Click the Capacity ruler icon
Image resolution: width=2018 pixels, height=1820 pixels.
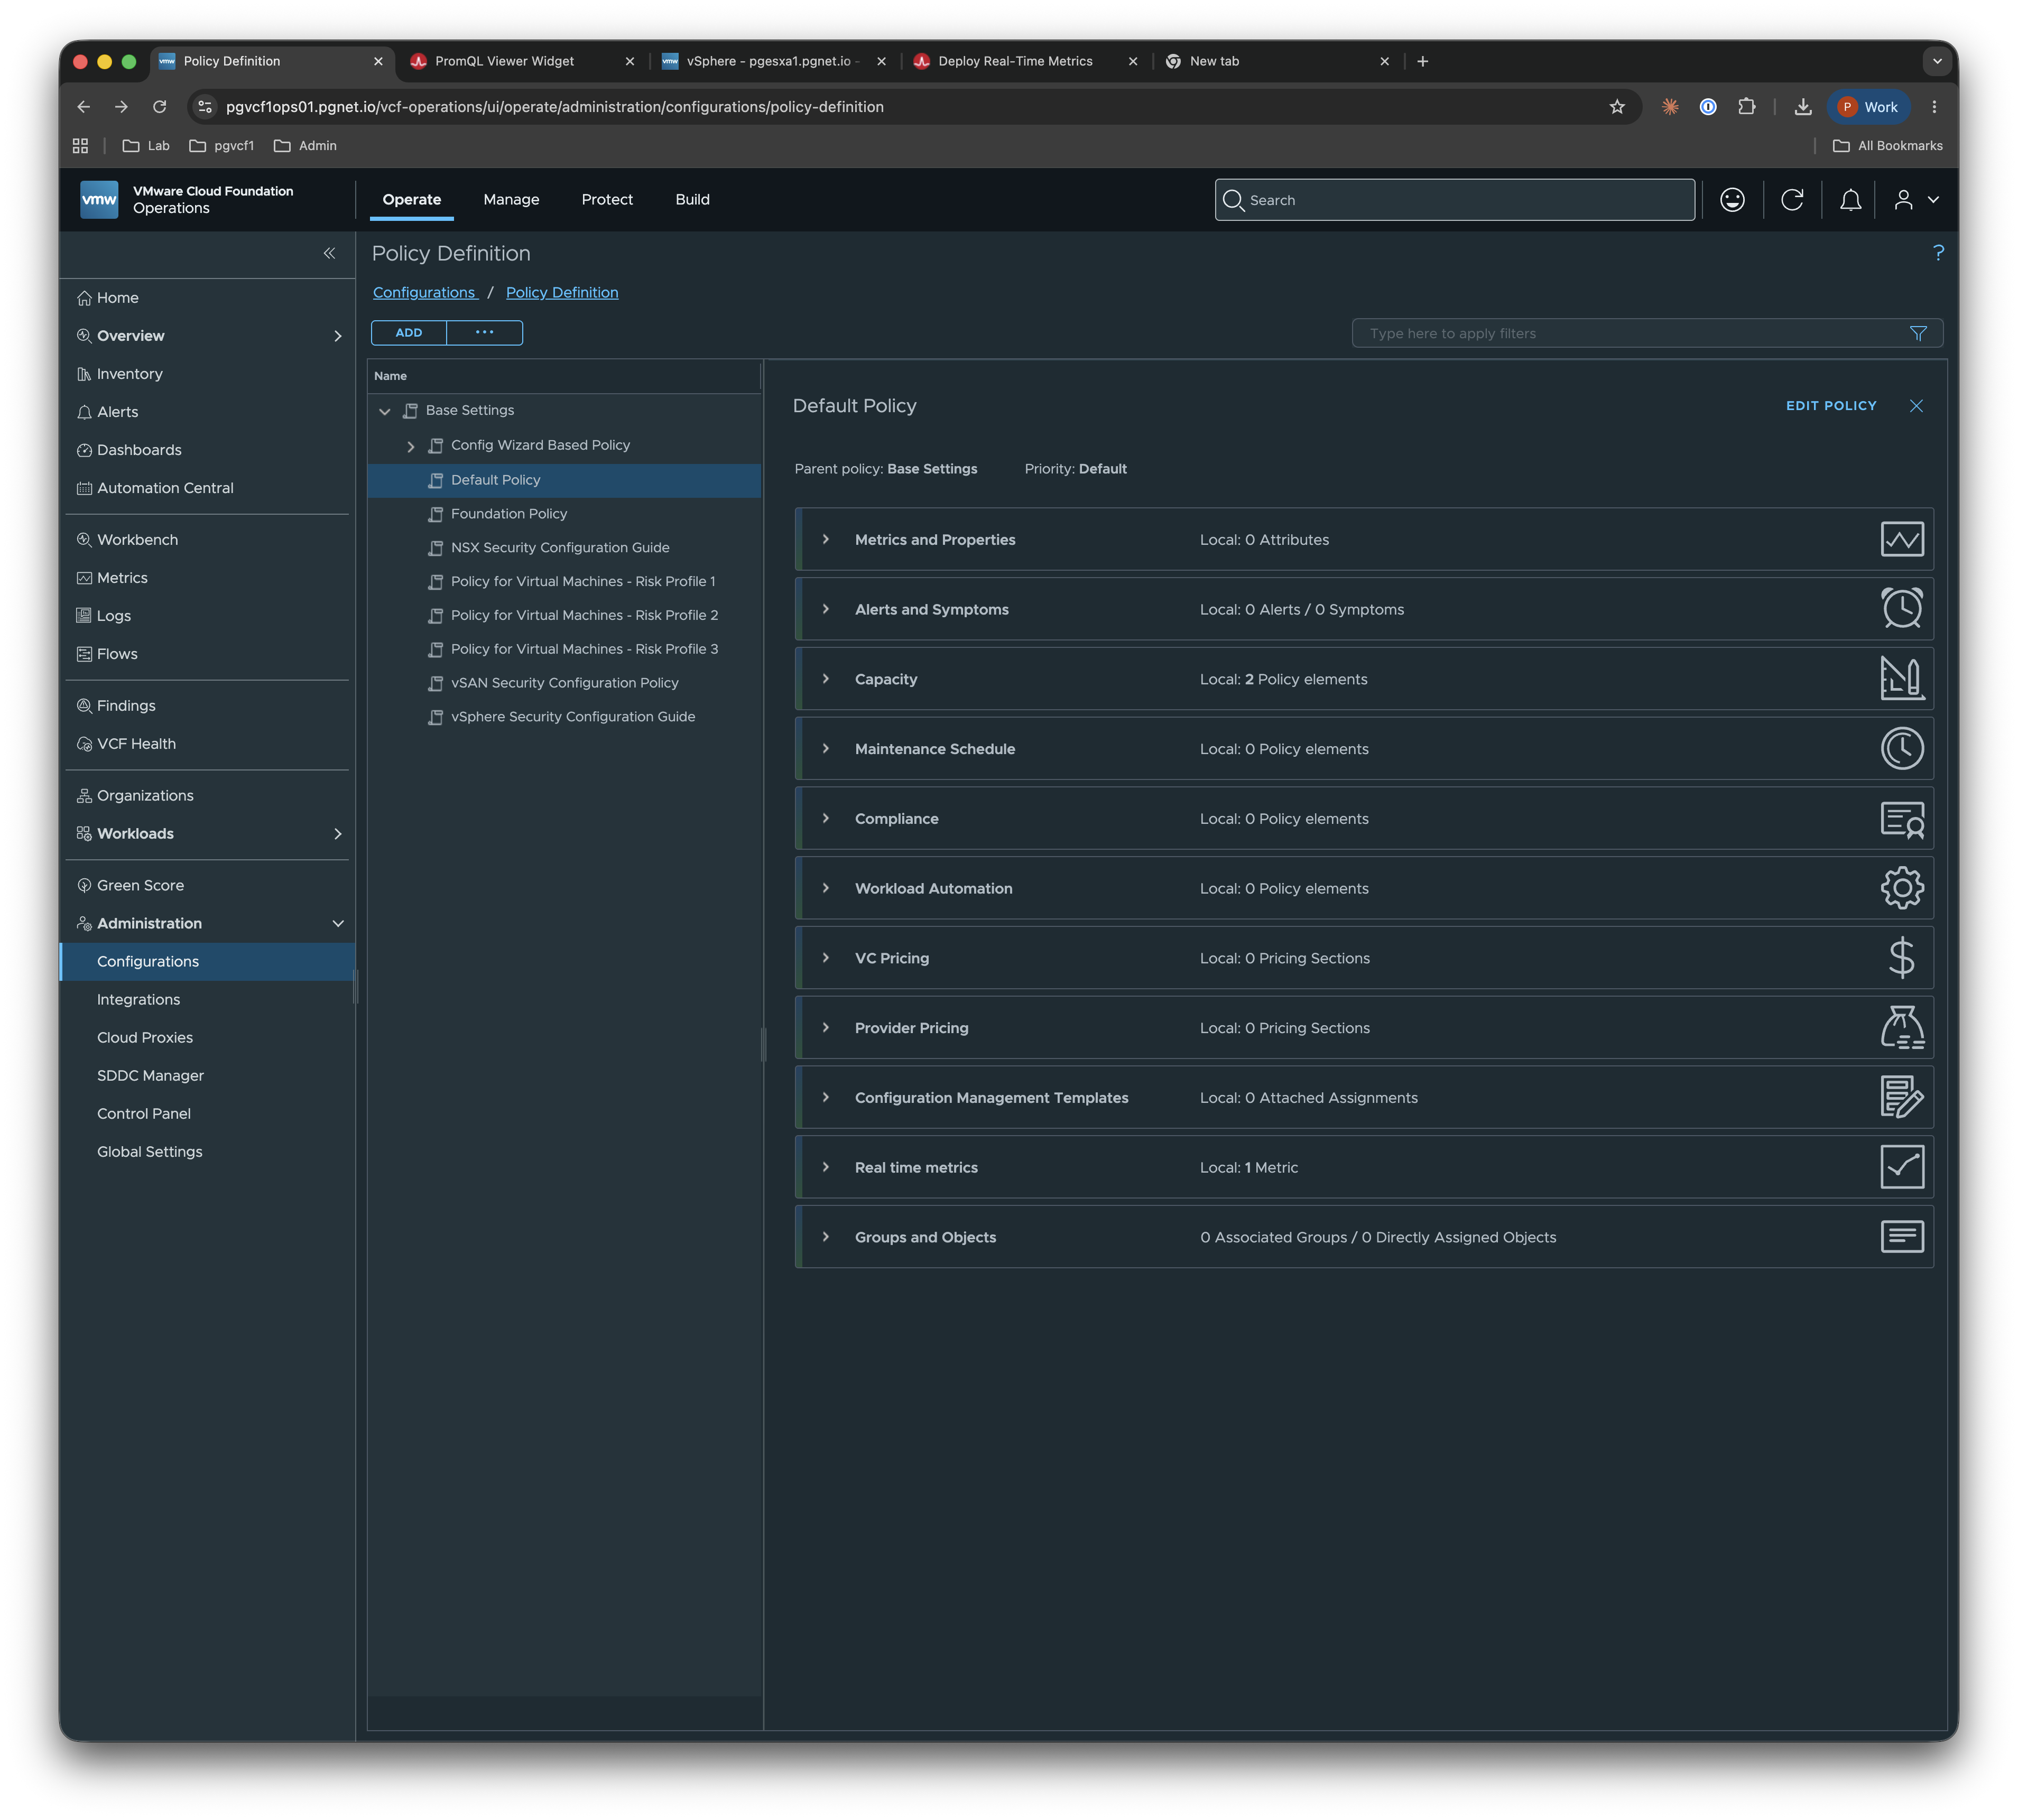[1902, 678]
